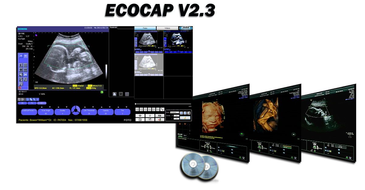Open the first saved ultrasound thumbnail

coord(149,42)
